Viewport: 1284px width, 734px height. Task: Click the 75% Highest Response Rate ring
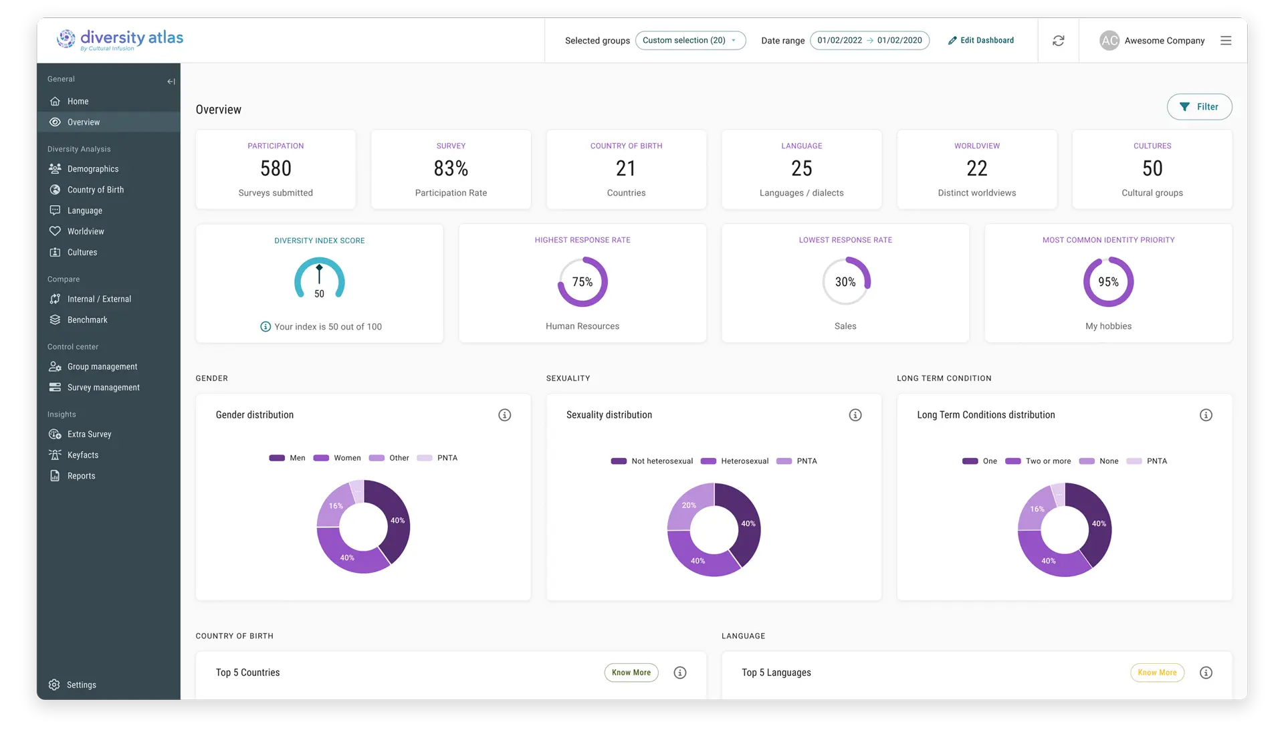[582, 282]
